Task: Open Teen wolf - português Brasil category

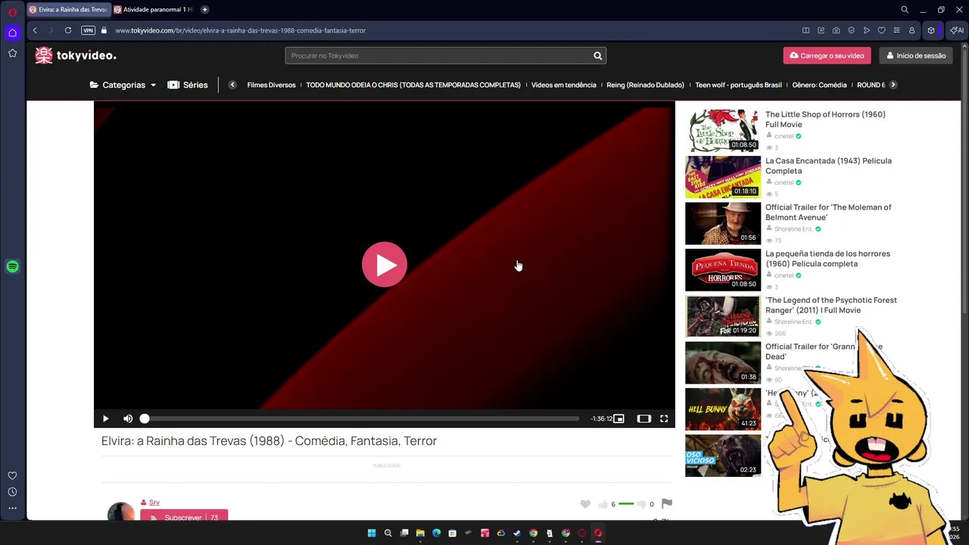Action: pyautogui.click(x=738, y=85)
